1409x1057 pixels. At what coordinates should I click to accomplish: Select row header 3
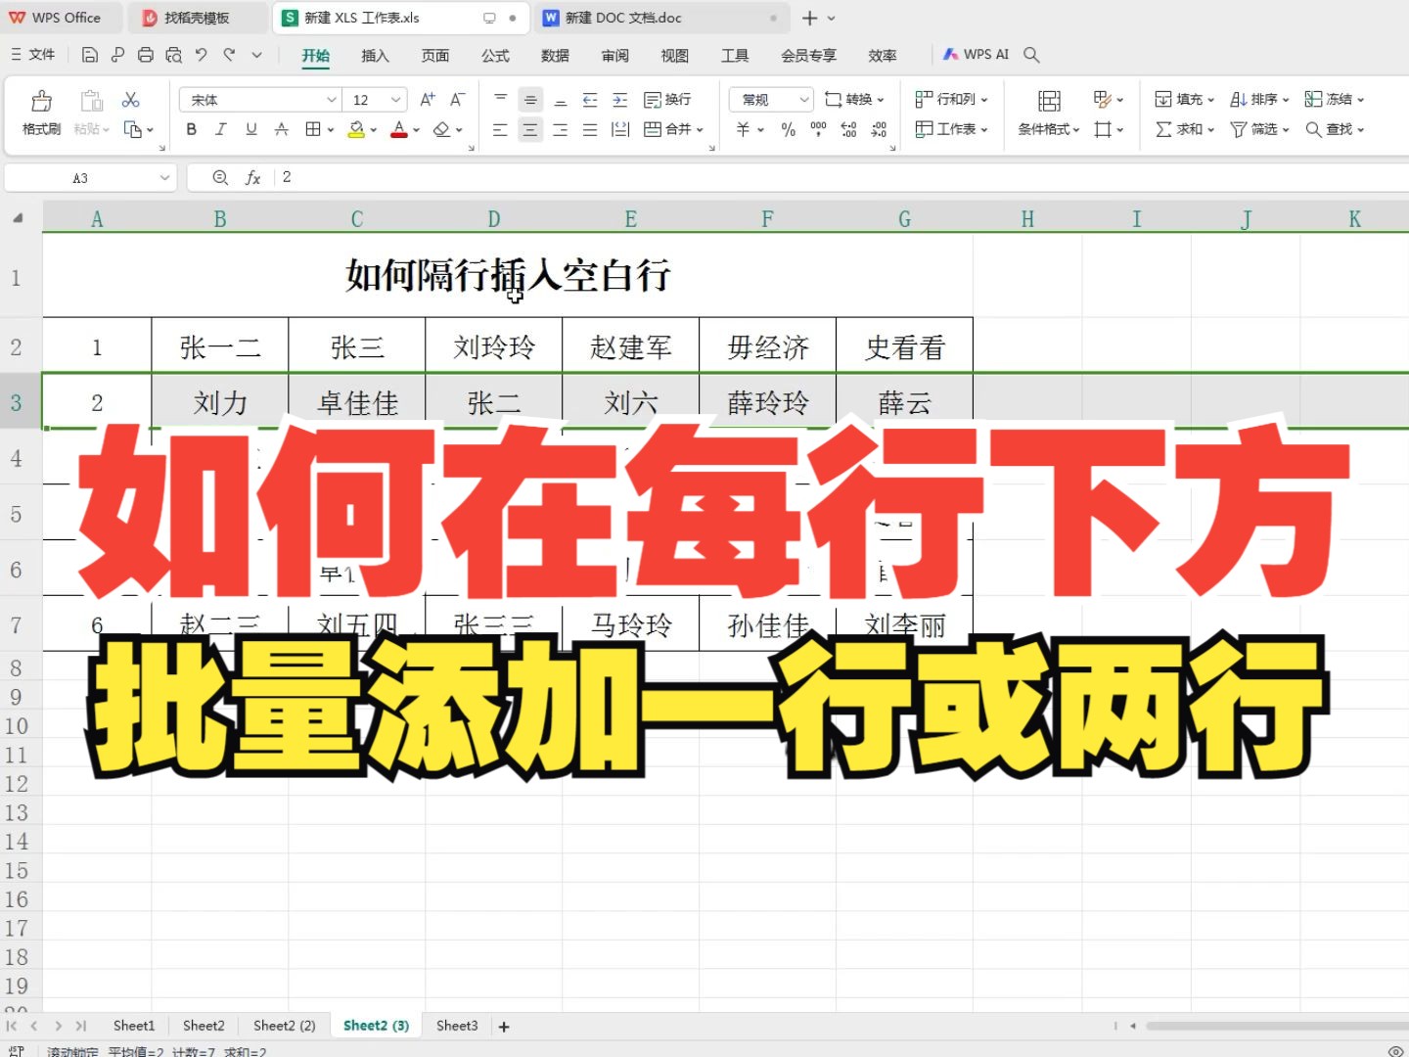point(16,402)
